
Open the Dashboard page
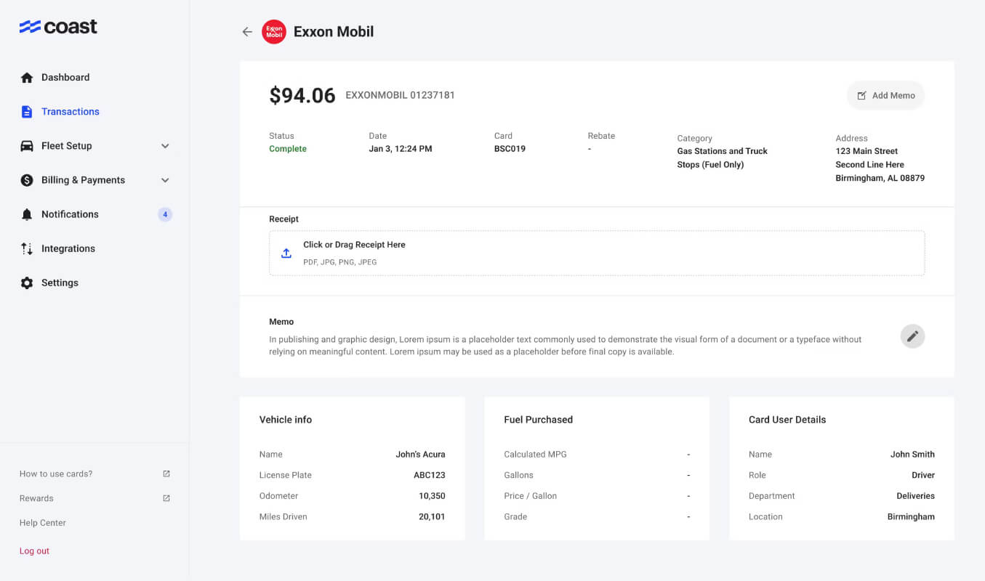coord(65,78)
